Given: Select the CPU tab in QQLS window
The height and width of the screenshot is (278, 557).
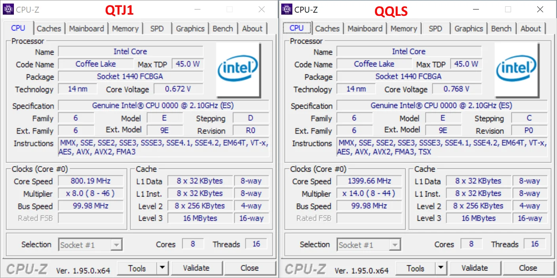Looking at the screenshot, I should click(x=296, y=28).
